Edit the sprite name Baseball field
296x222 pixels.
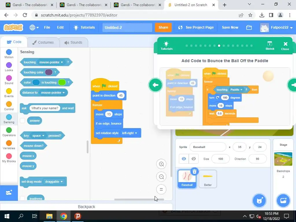coord(208,147)
